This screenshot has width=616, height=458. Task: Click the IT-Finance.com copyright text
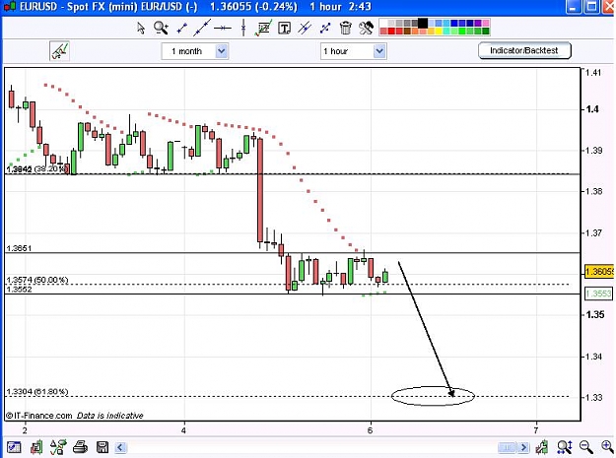coord(39,416)
